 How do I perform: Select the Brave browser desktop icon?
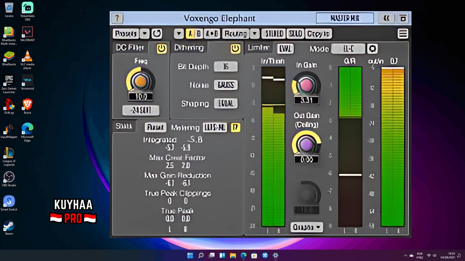27,107
